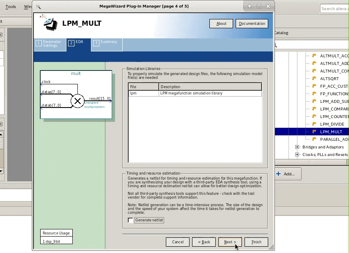This screenshot has width=349, height=253.
Task: Click the ALTMULT_COM IP icon in catalog
Action: click(314, 71)
